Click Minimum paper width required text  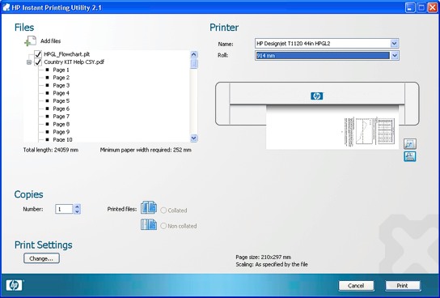(146, 150)
